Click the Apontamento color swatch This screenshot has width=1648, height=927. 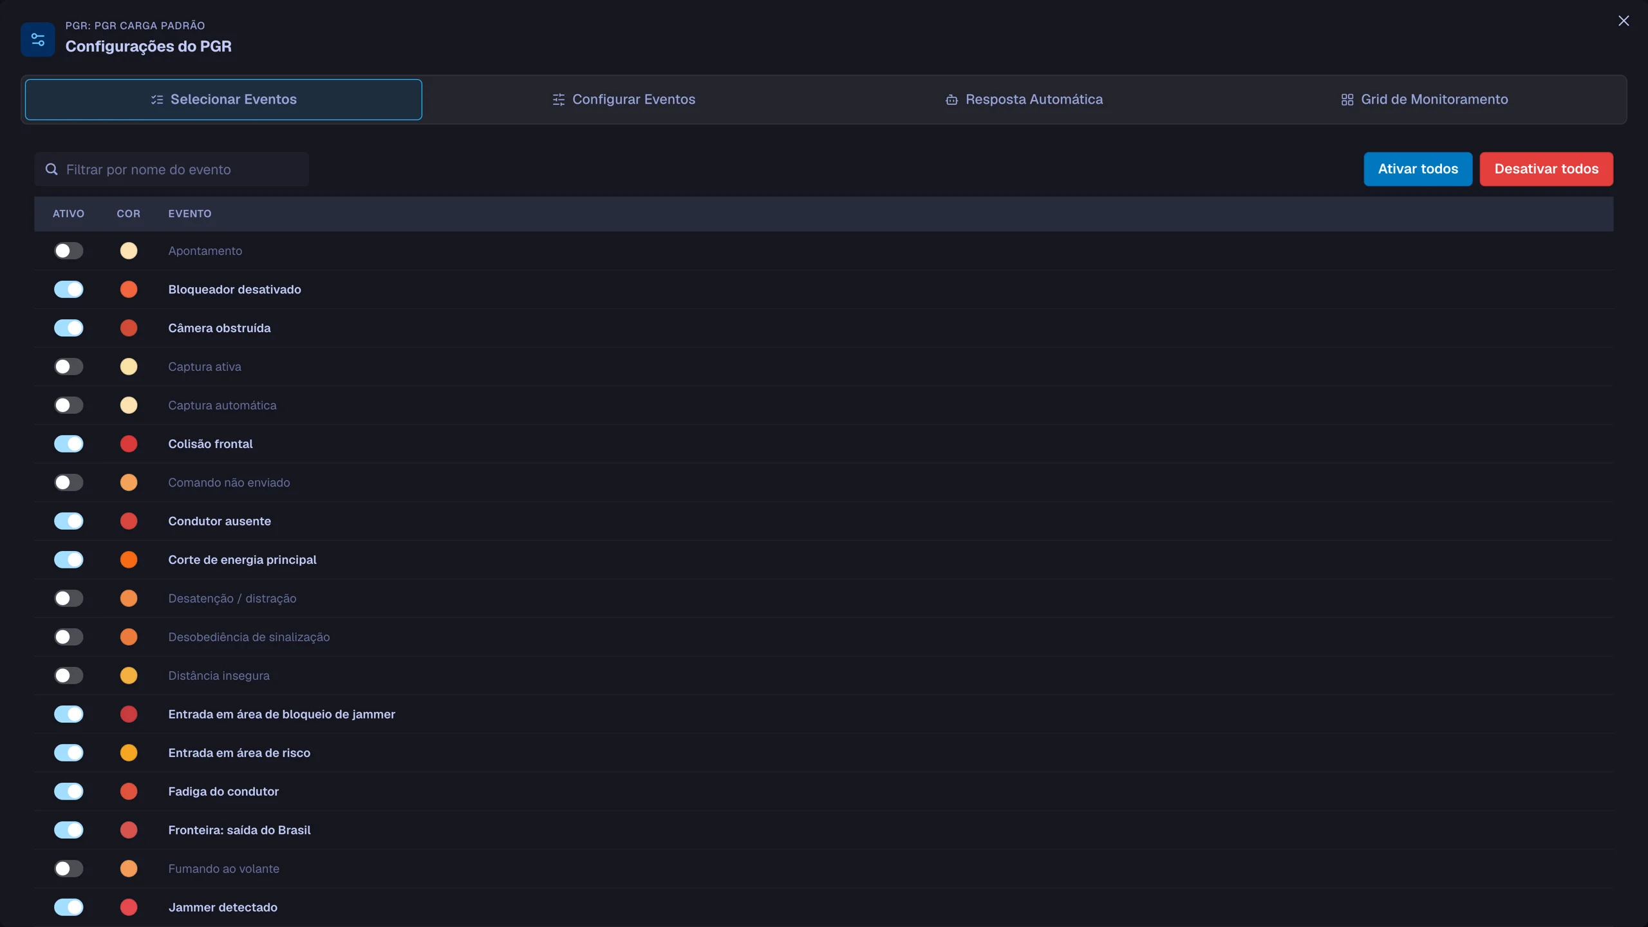tap(129, 251)
